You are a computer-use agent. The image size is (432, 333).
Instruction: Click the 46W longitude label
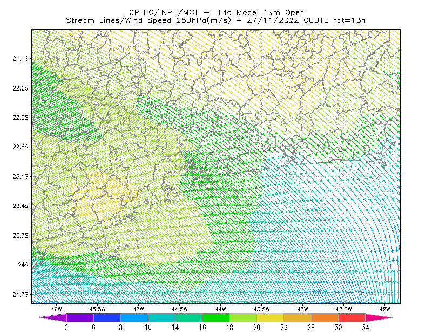coord(57,309)
